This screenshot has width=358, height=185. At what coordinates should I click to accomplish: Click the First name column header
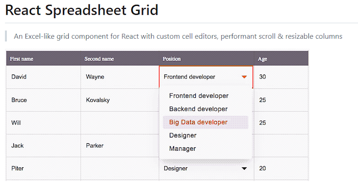tap(43, 59)
